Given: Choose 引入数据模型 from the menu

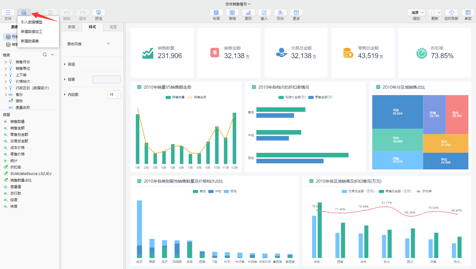Looking at the screenshot, I should point(32,22).
